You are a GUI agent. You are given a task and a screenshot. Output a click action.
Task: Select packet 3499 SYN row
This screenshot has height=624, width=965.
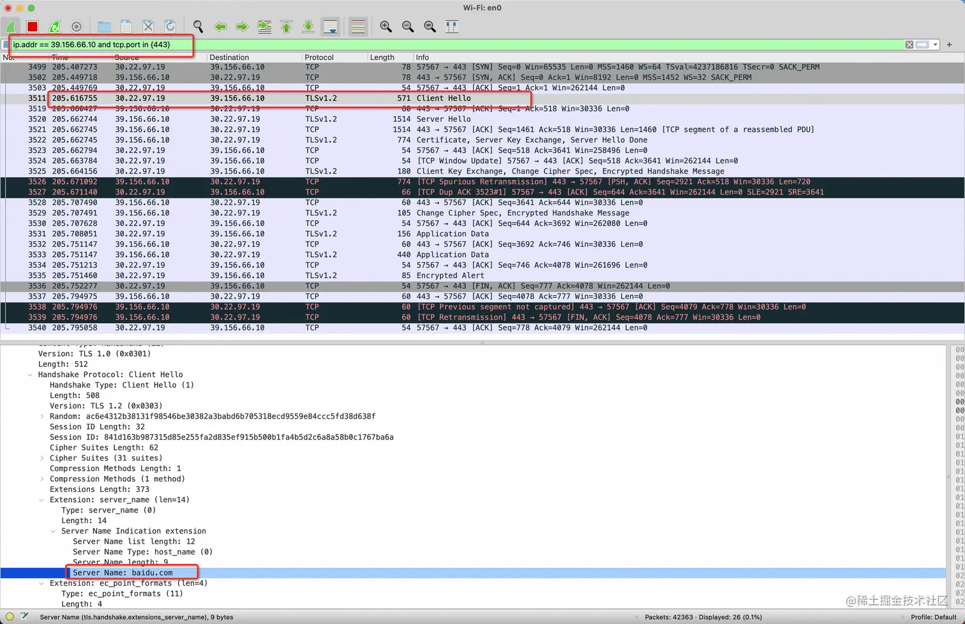(482, 67)
